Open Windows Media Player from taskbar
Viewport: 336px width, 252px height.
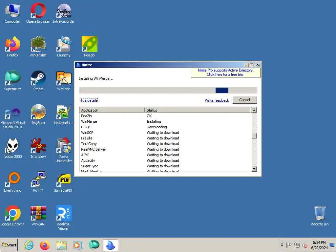77,245
